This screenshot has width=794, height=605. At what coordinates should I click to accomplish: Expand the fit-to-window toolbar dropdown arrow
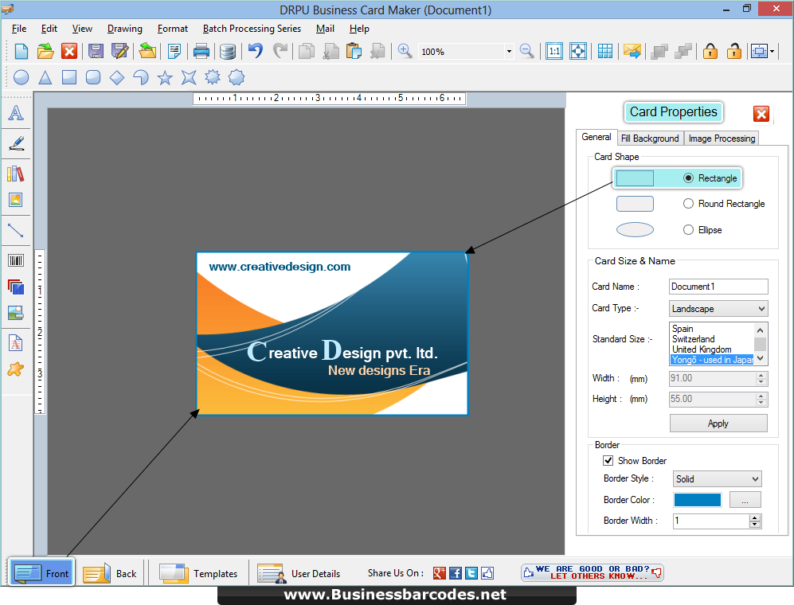(772, 51)
